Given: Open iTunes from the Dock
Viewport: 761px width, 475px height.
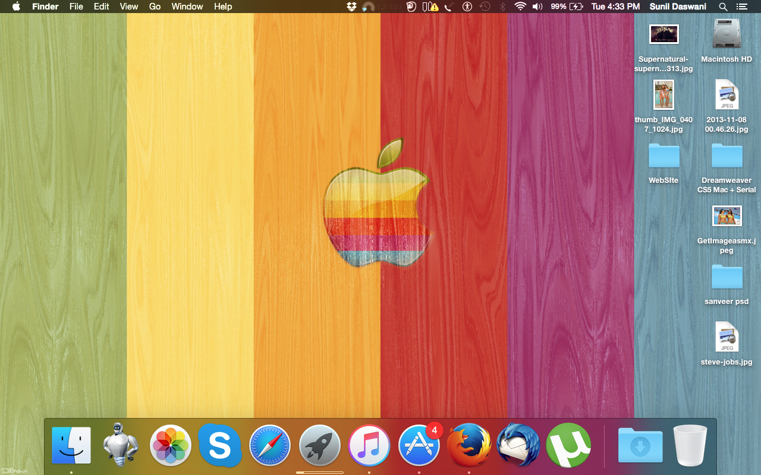Looking at the screenshot, I should coord(369,445).
